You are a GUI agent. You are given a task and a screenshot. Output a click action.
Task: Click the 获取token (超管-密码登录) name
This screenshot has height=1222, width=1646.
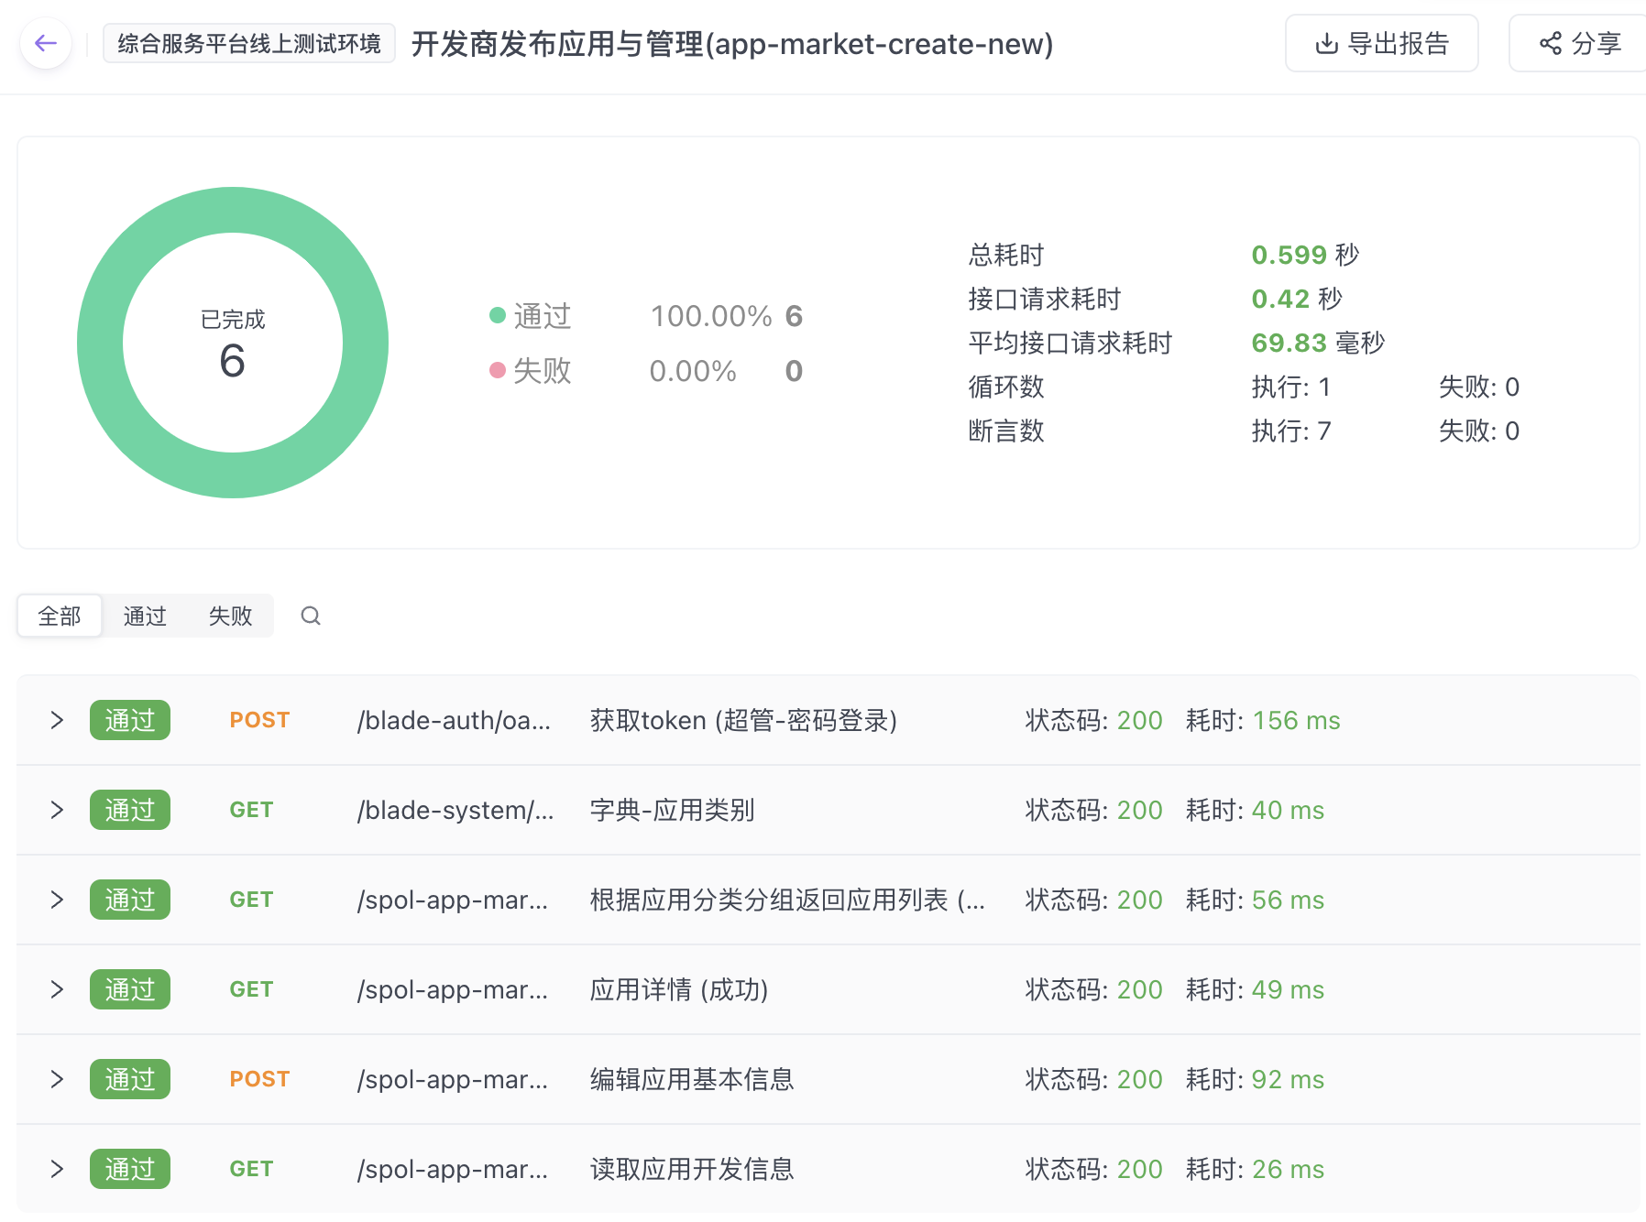coord(743,720)
